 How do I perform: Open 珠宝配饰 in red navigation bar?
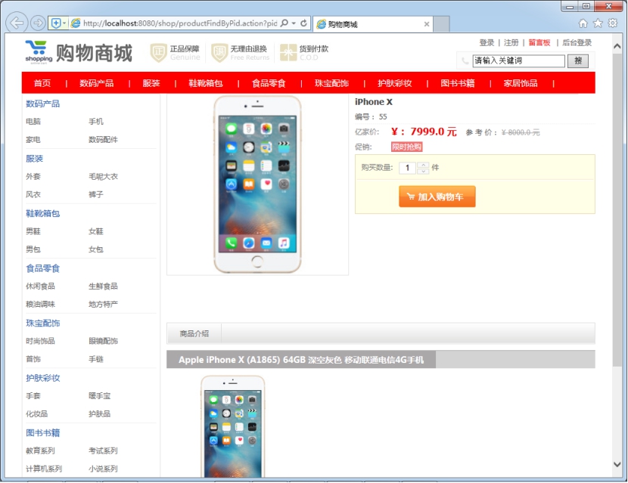click(331, 83)
